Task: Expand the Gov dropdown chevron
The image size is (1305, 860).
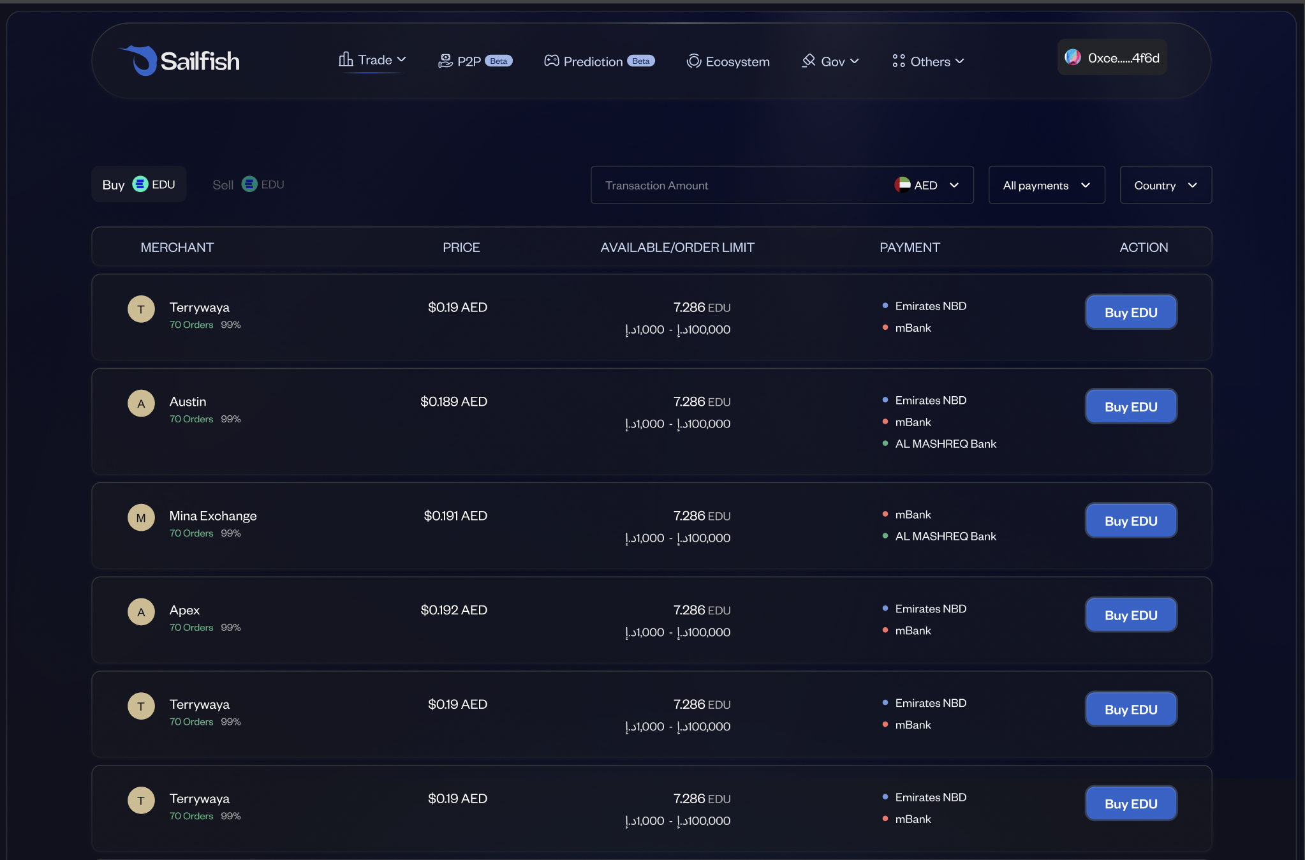Action: pos(855,61)
